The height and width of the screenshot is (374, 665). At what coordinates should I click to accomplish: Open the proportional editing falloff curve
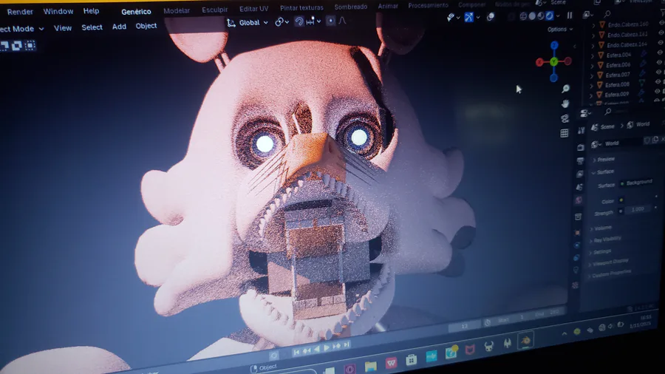342,20
